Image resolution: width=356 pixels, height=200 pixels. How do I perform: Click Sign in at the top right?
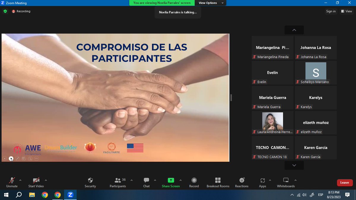331,11
